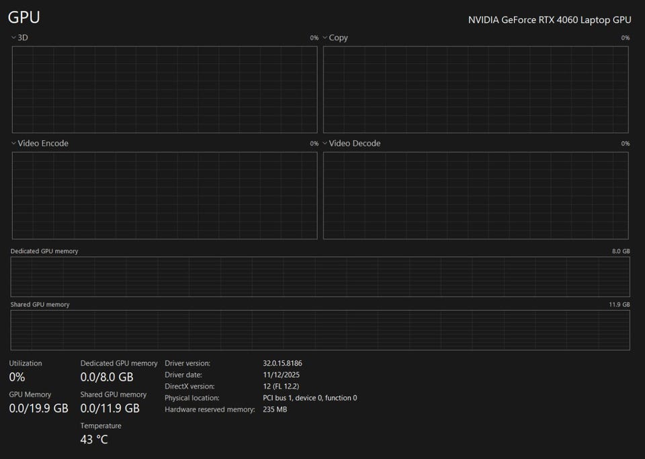The width and height of the screenshot is (645, 459).
Task: Select the Video Decode graph area
Action: 476,195
